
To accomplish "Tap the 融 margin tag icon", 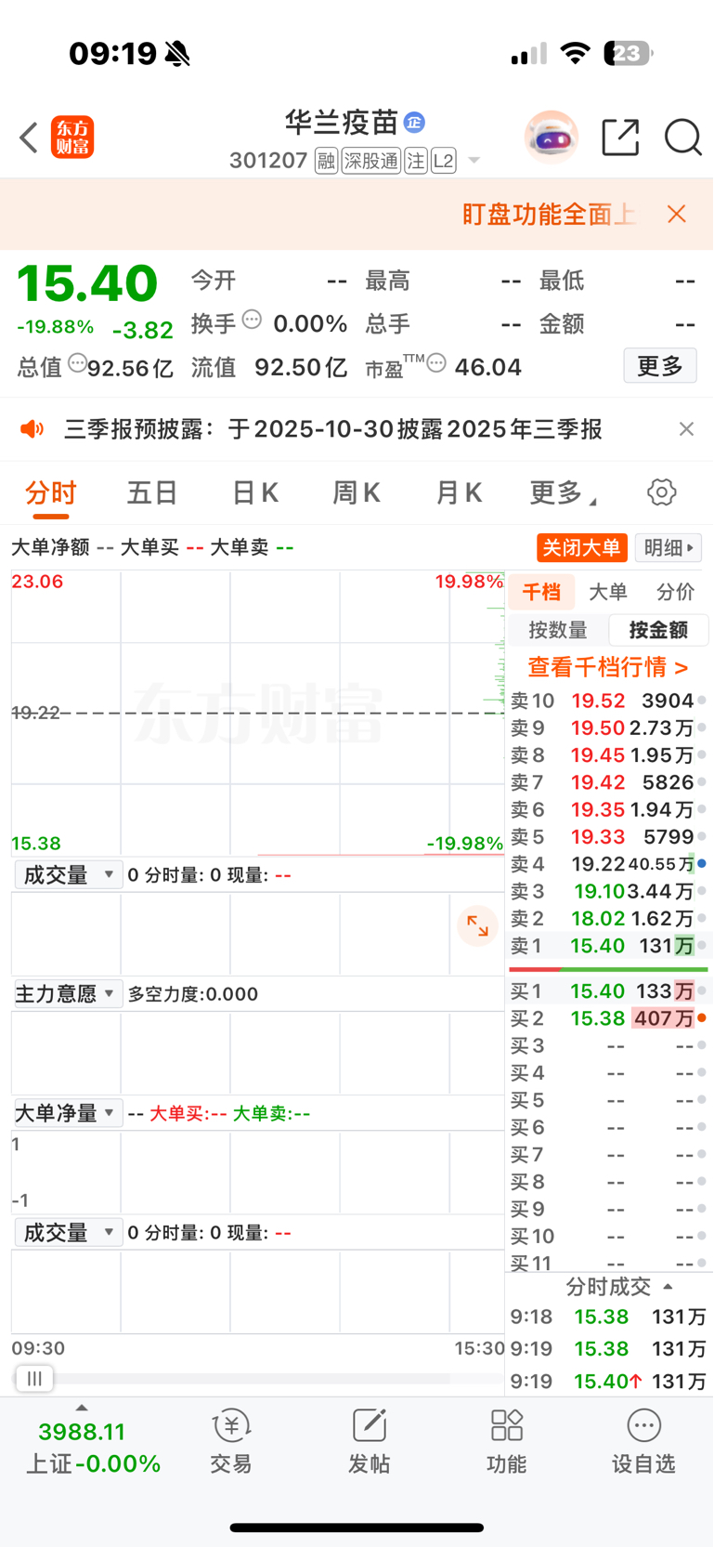I will 326,161.
